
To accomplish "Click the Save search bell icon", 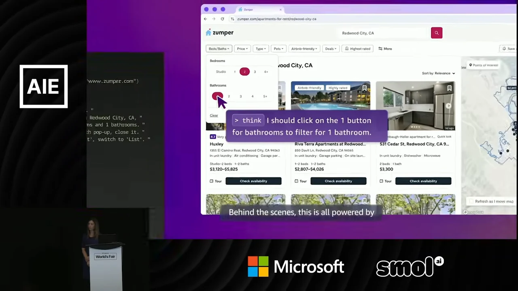I will [504, 48].
